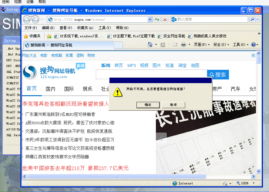Open the 安全网址导航 favorites link
This screenshot has height=192, width=269.
point(171,36)
